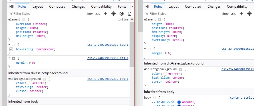Click --fbc-blue-60 #0060df color swatch
This screenshot has height=106, width=254.
point(179,102)
